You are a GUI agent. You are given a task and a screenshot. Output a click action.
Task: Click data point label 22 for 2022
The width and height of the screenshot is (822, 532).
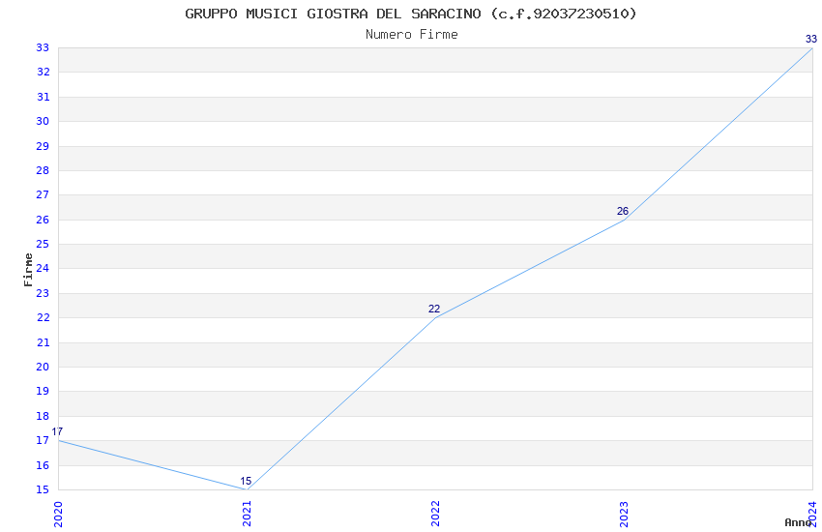(434, 309)
